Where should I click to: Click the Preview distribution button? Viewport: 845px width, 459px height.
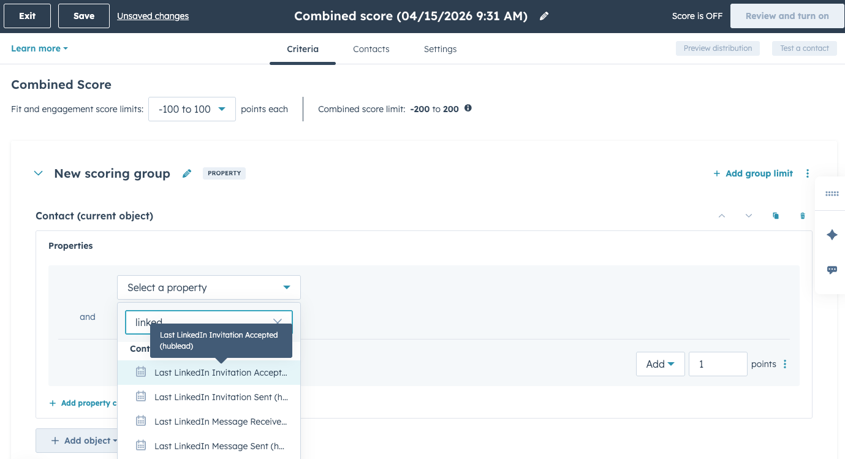[718, 48]
